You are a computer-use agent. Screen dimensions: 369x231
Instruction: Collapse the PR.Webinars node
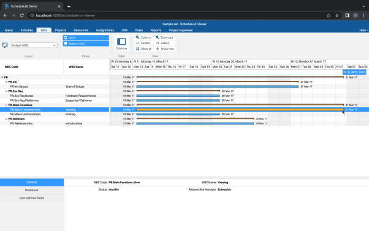click(x=6, y=119)
